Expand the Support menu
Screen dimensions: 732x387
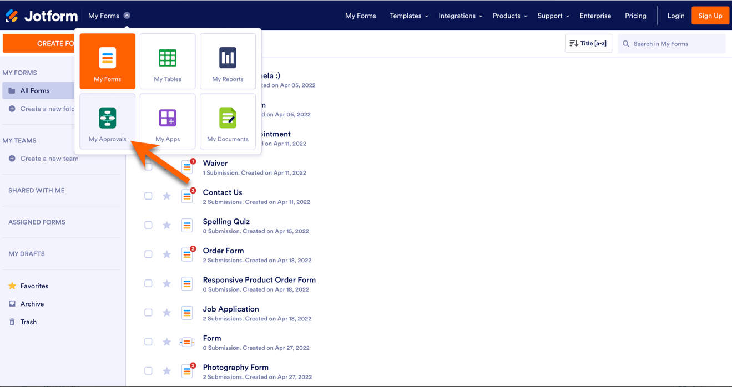[553, 16]
